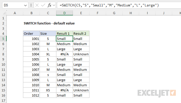
Task: Select row 8 header
Action: tap(3, 54)
